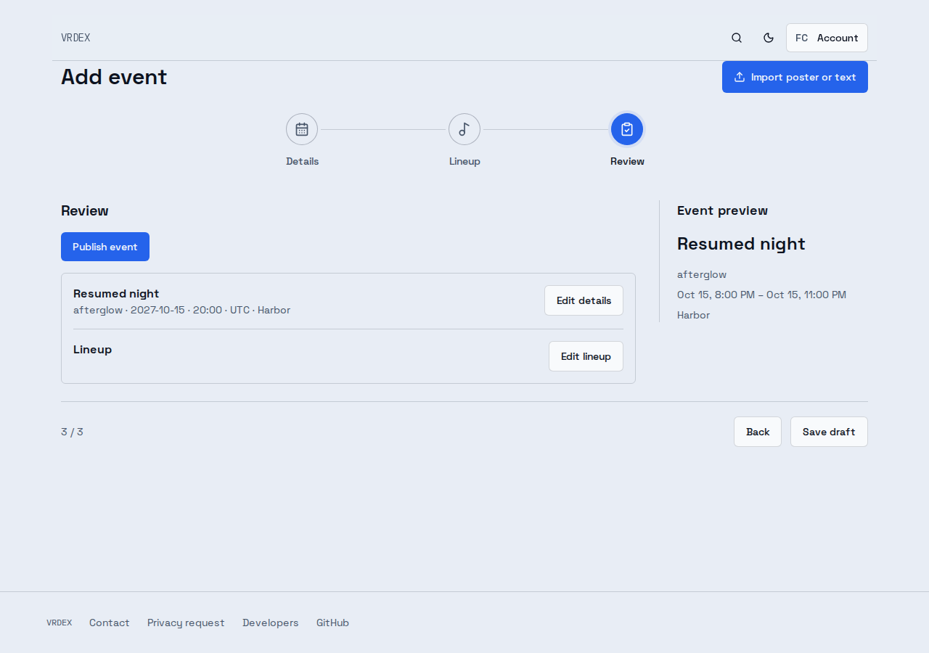Screen dimensions: 929x653
Task: Click the 'Event preview' heading
Action: (722, 210)
